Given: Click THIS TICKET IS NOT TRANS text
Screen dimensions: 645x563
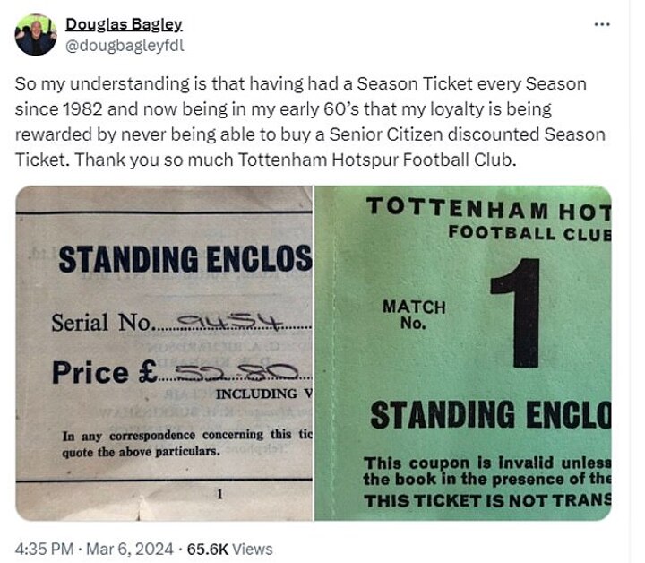Looking at the screenshot, I should coord(487,499).
